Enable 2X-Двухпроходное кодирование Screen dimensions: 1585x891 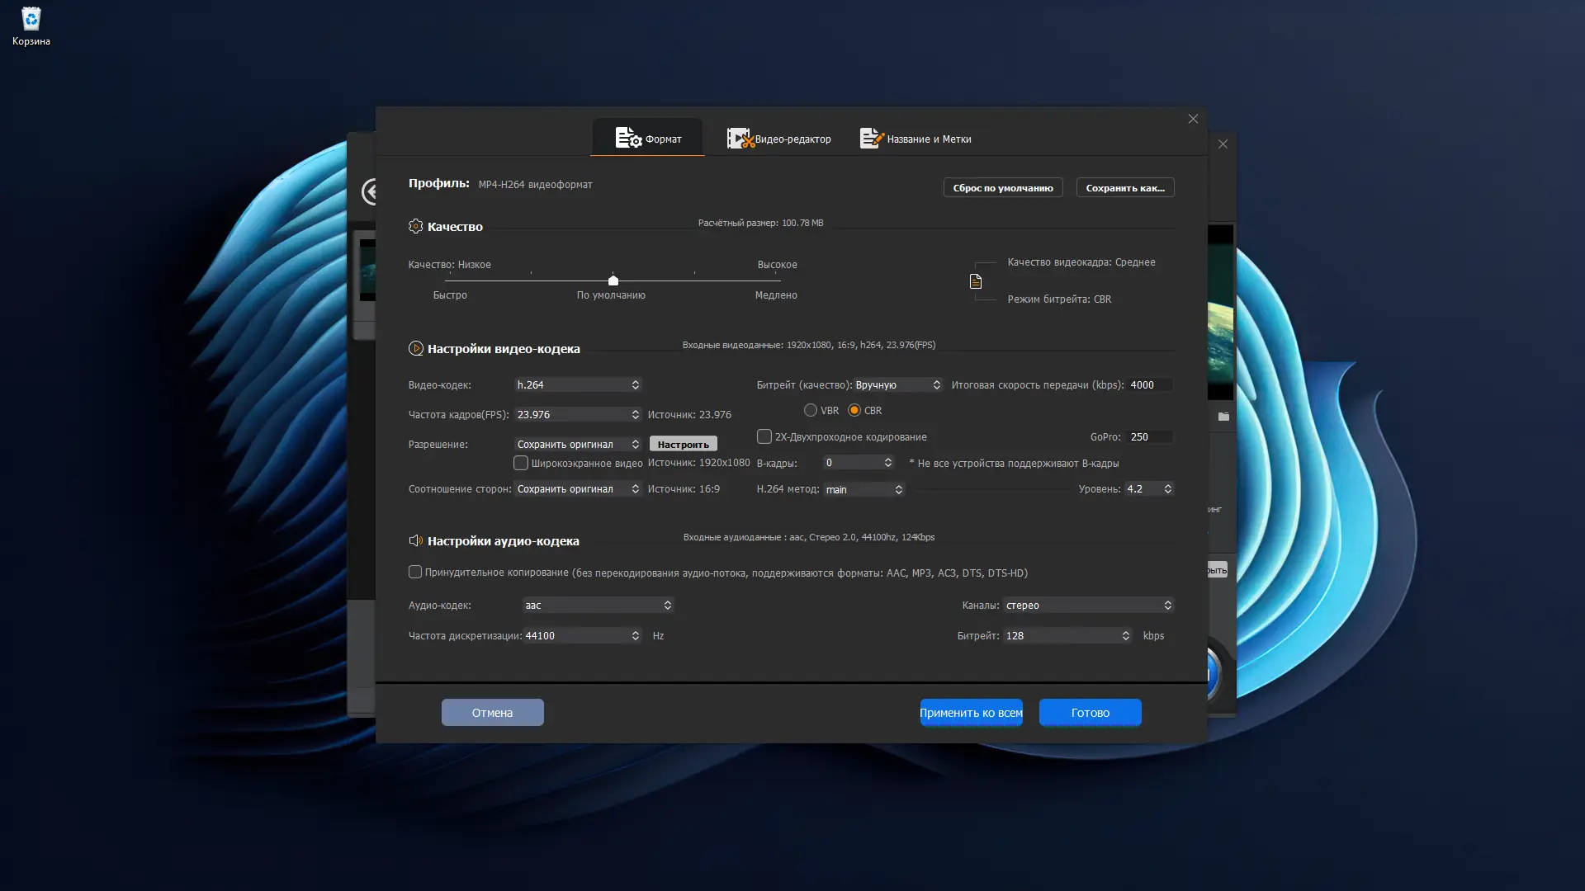tap(764, 437)
